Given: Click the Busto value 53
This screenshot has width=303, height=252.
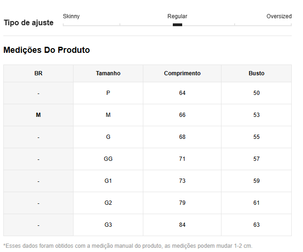Looking at the screenshot, I should tap(256, 115).
